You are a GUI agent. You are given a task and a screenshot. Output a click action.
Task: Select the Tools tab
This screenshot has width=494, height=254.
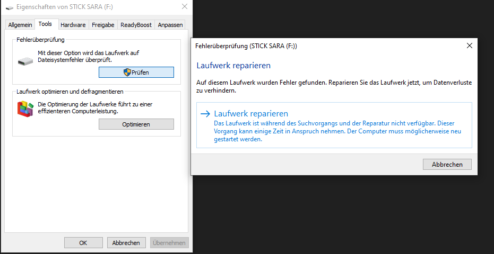click(45, 24)
